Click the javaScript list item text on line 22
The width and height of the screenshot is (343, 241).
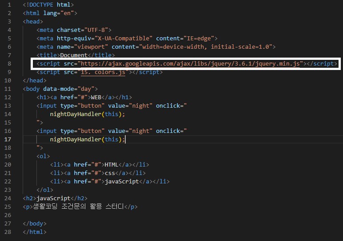click(x=122, y=182)
